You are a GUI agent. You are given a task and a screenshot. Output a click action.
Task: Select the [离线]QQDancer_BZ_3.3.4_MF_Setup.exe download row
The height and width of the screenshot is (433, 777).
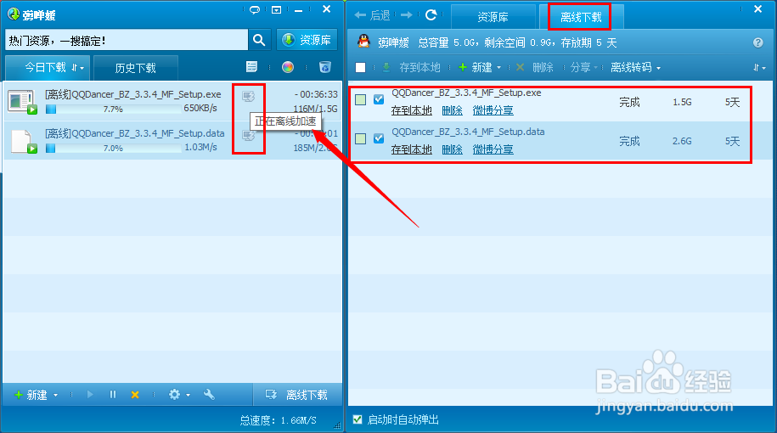[172, 101]
